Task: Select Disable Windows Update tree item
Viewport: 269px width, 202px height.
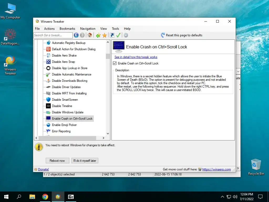Action: pyautogui.click(x=68, y=112)
